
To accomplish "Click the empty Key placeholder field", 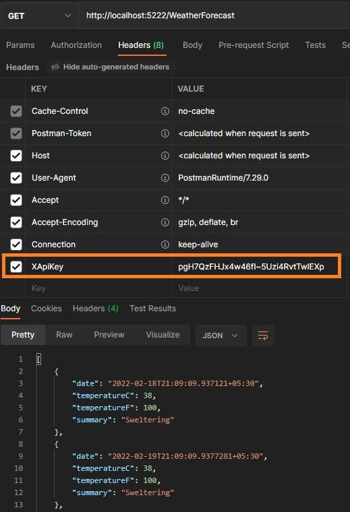I will click(x=98, y=288).
